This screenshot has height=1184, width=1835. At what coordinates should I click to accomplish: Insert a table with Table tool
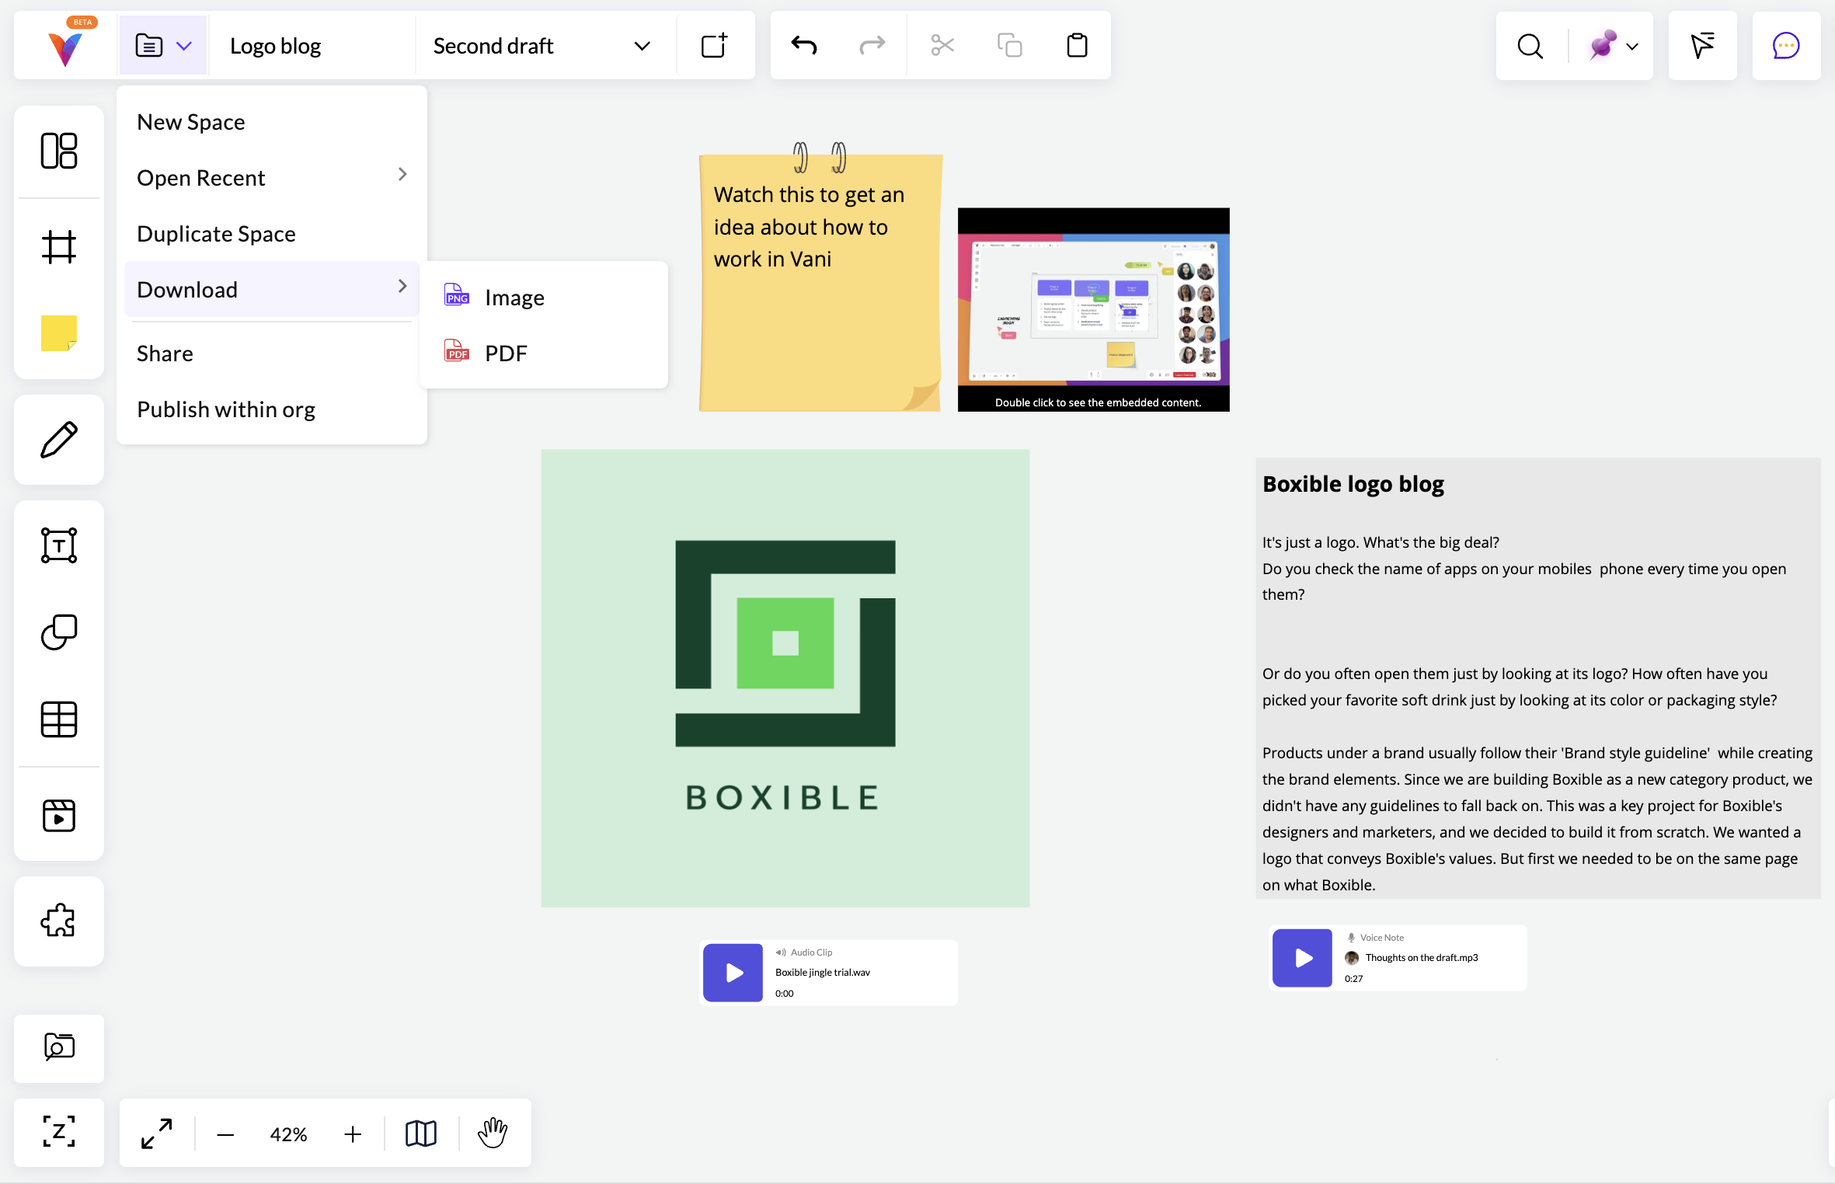(x=59, y=719)
